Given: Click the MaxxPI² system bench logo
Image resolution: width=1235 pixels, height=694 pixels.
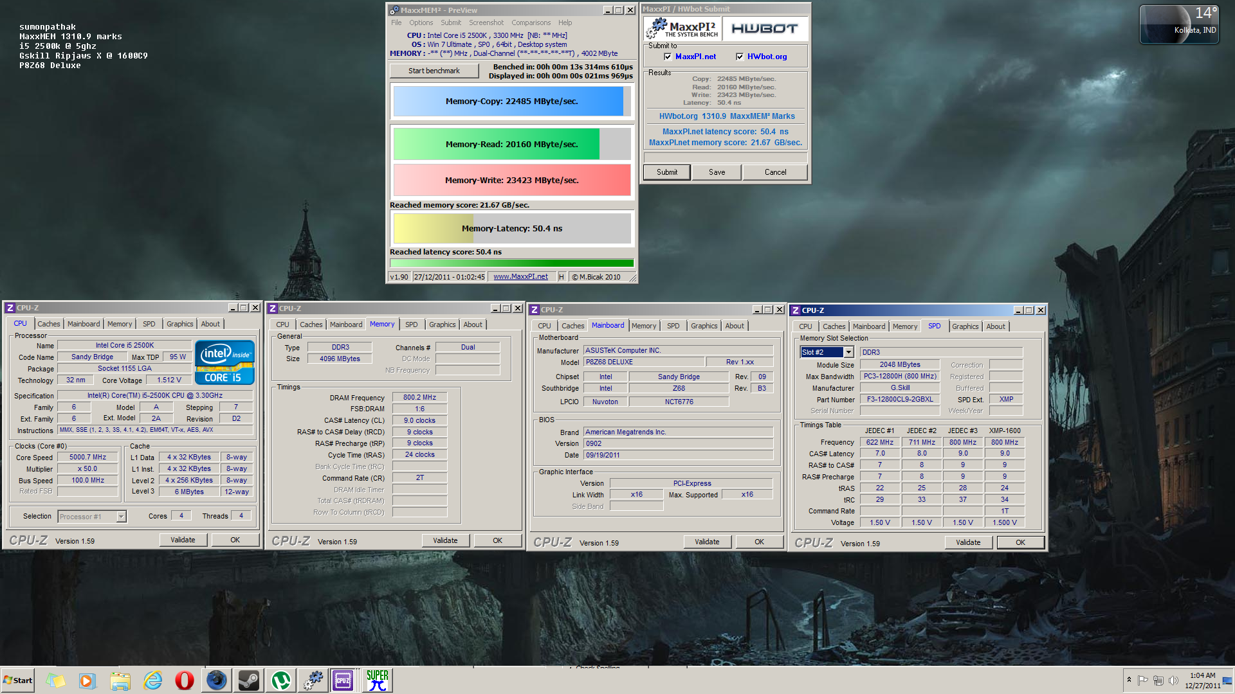Looking at the screenshot, I should coord(683,28).
